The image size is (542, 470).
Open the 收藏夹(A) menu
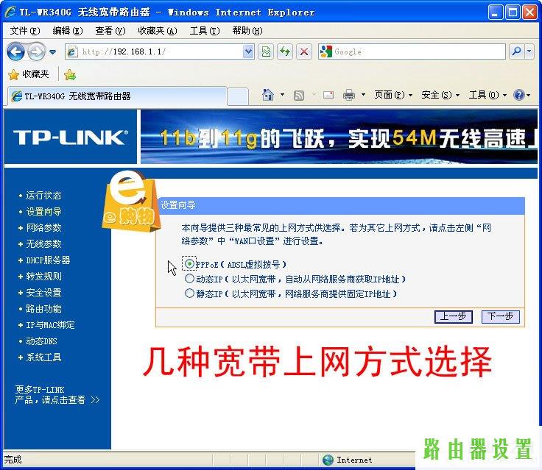click(158, 31)
